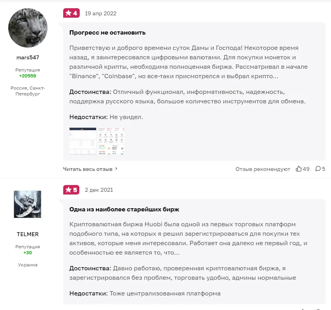Open mars547's snow leopard avatar
The height and width of the screenshot is (310, 331).
click(28, 28)
